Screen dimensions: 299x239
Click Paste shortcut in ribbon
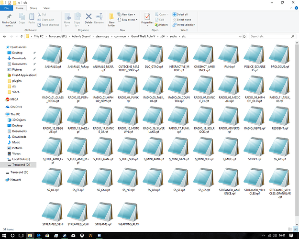(x=48, y=25)
